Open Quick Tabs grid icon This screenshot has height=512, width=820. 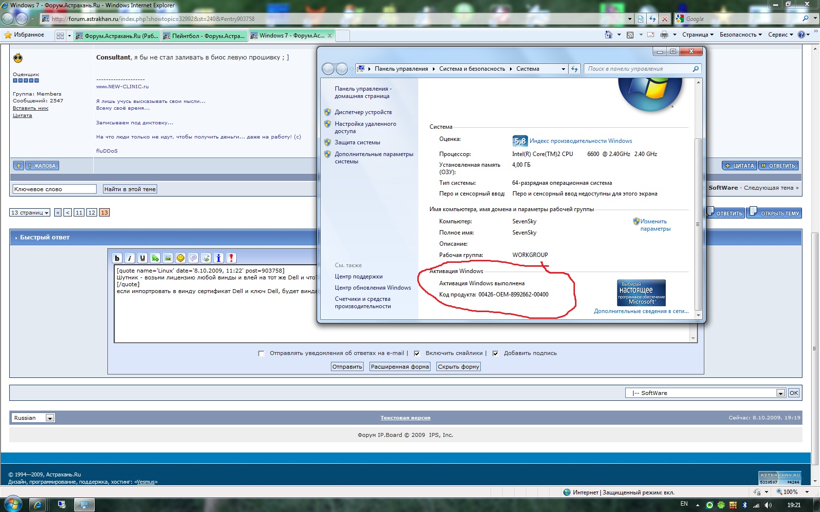[60, 36]
